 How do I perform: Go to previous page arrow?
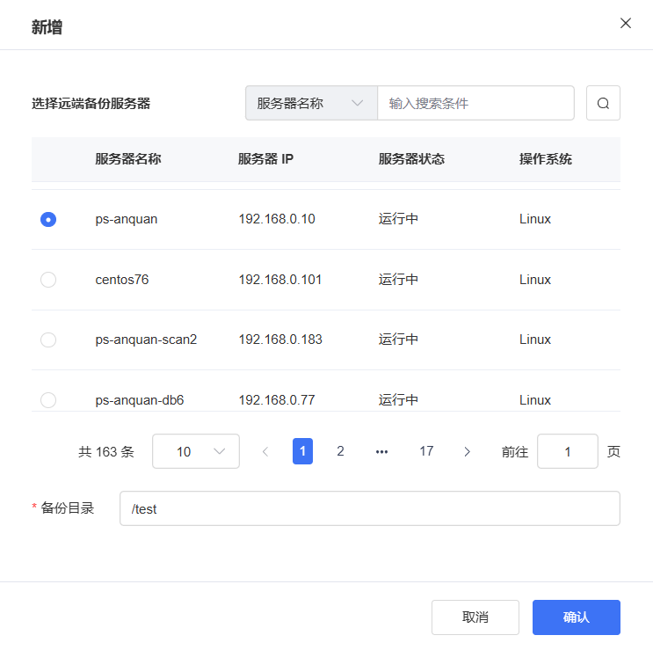(265, 451)
